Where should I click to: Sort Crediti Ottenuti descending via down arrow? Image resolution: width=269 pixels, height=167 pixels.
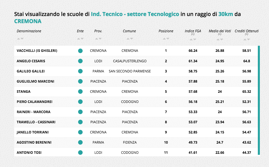point(248,39)
